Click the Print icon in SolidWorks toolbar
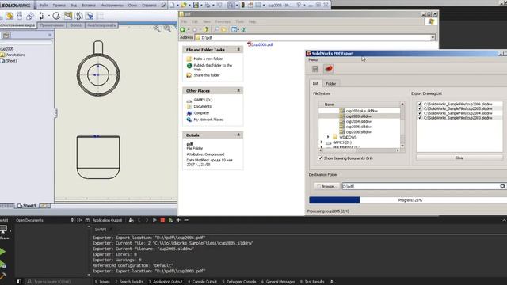 point(208,6)
